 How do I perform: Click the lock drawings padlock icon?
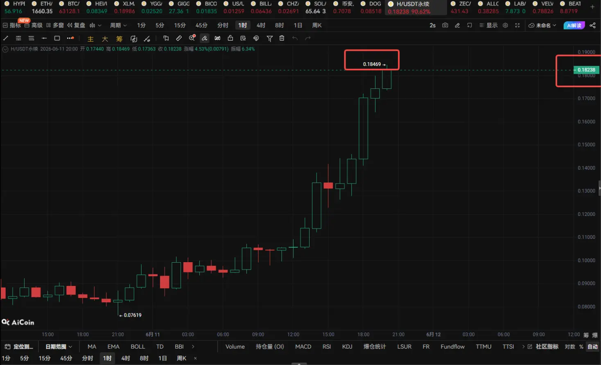pyautogui.click(x=230, y=38)
